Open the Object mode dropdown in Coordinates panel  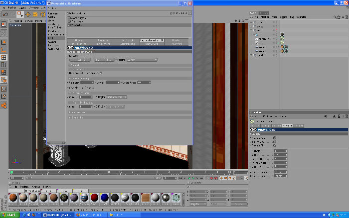pyautogui.click(x=197, y=204)
